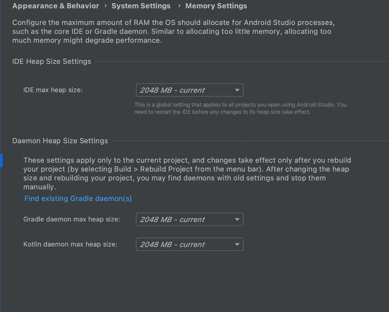Viewport: 389px width, 312px height.
Task: Click the IDE Heap Size Settings heading
Action: tap(52, 61)
